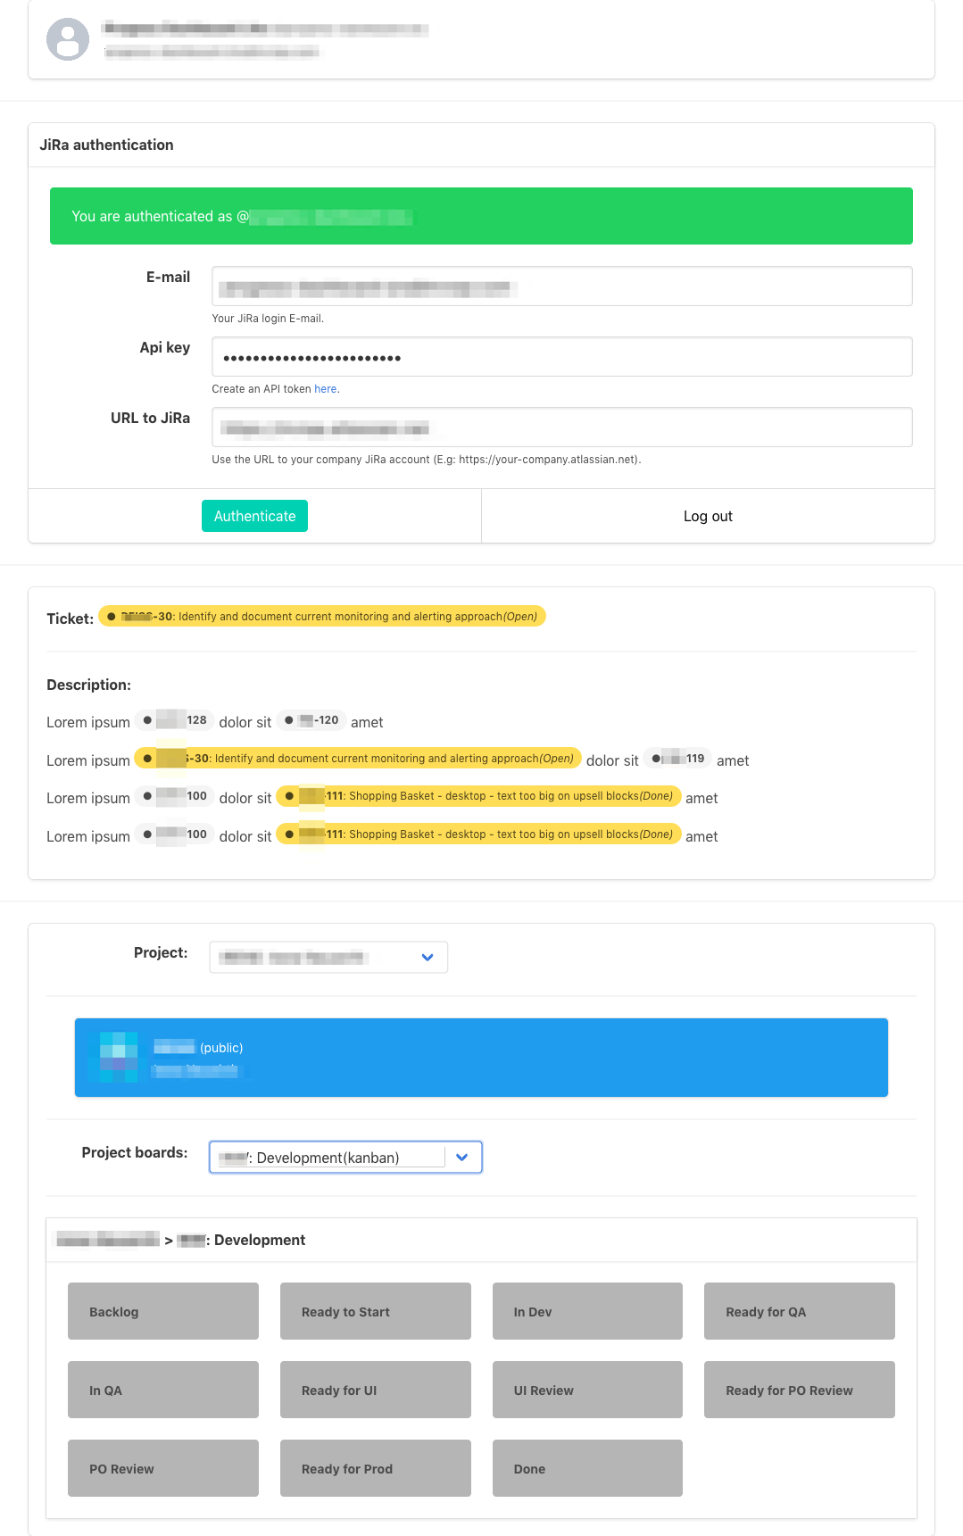Screen dimensions: 963x1536
Task: Open ticket 128 badge in the description
Action: 175,720
